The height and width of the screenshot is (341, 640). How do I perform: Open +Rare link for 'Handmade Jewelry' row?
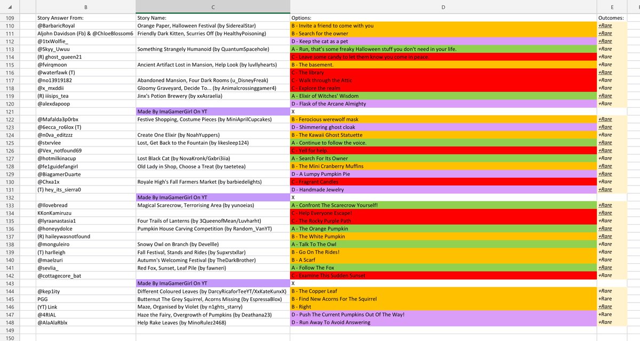pyautogui.click(x=605, y=189)
